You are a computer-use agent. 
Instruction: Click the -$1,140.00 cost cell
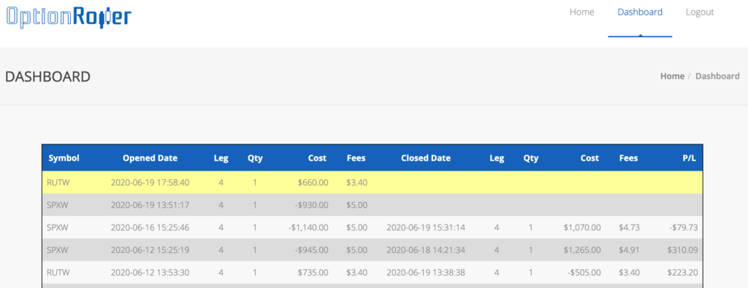[308, 227]
